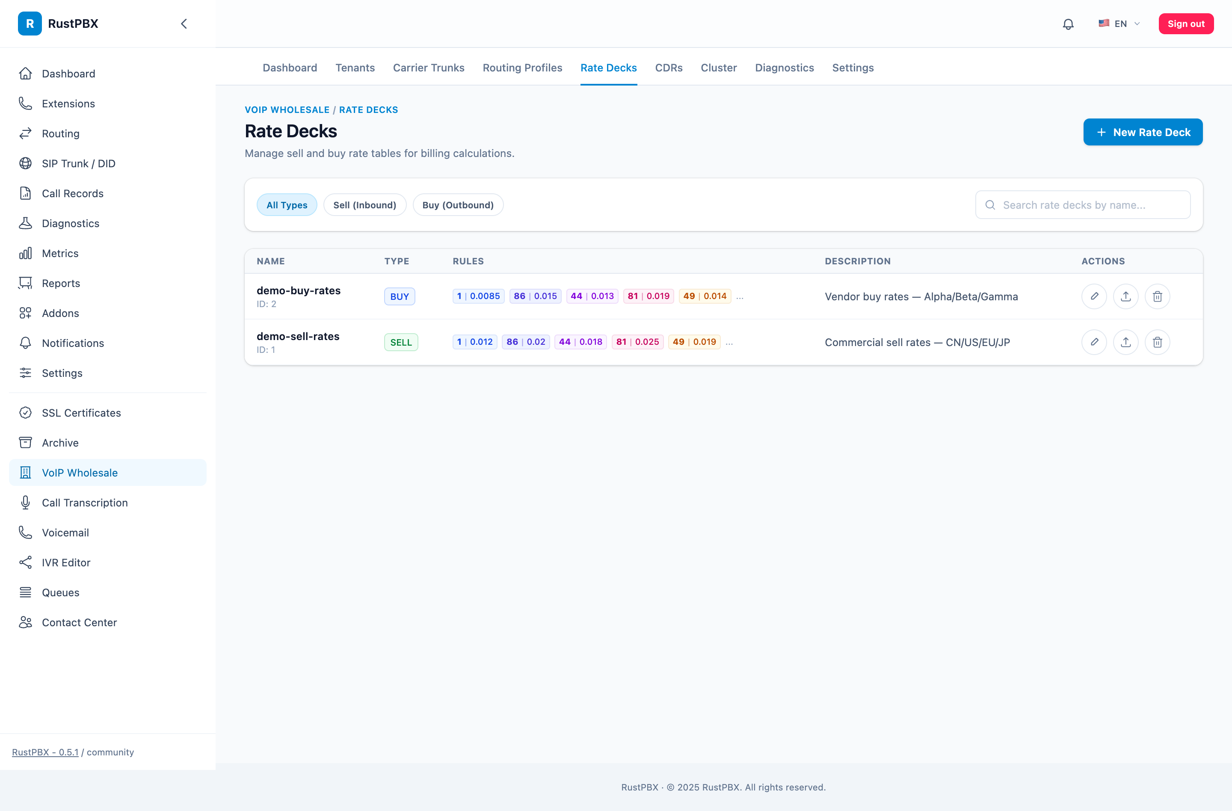The image size is (1232, 811).
Task: Click the New Rate Deck button
Action: click(1143, 132)
